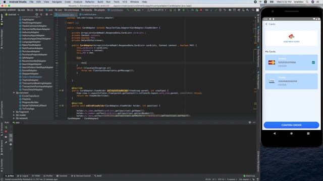Click the rerun icon in Run panel
Viewport: 323px width, 181px height.
coord(6,127)
